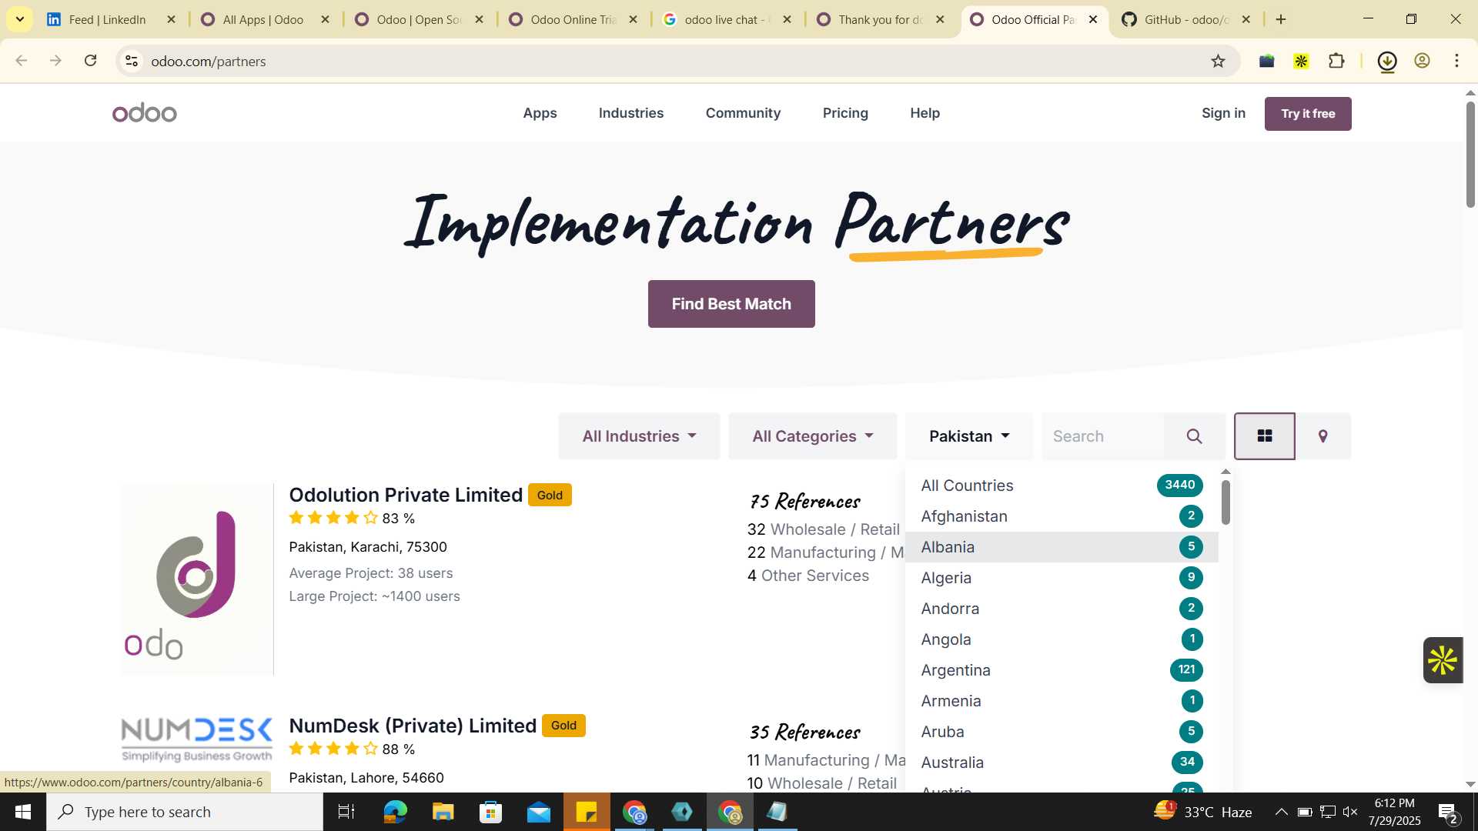Open Mail app from taskbar

point(539,812)
